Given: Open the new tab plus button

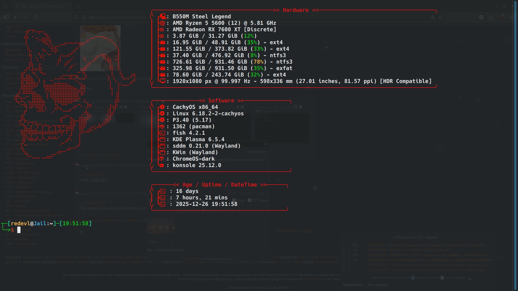Looking at the screenshot, I should [78, 6].
